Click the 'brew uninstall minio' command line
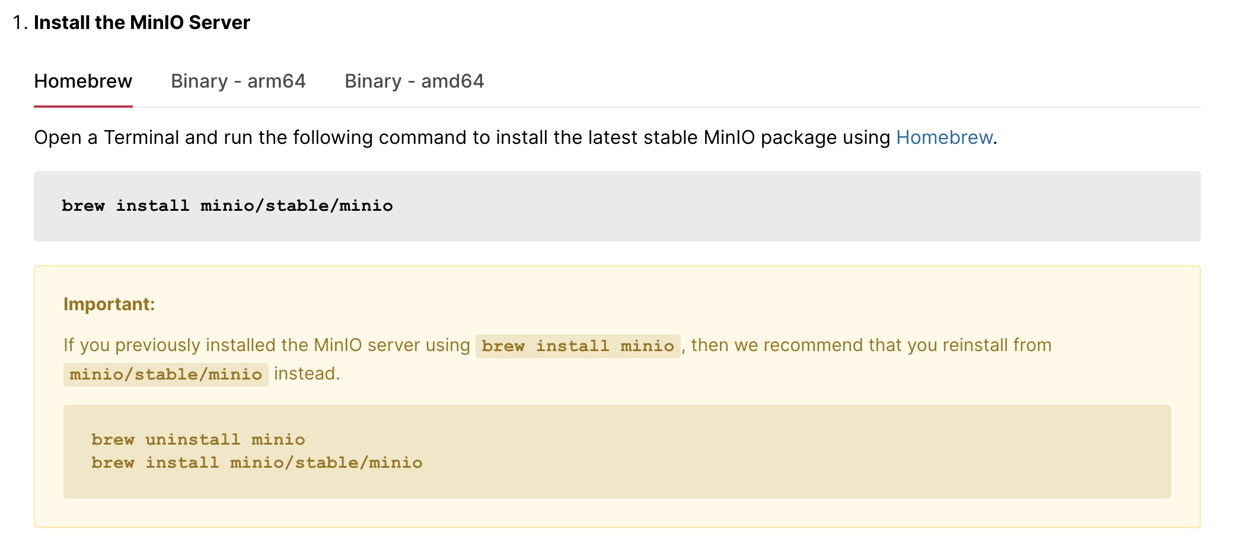 pos(198,439)
